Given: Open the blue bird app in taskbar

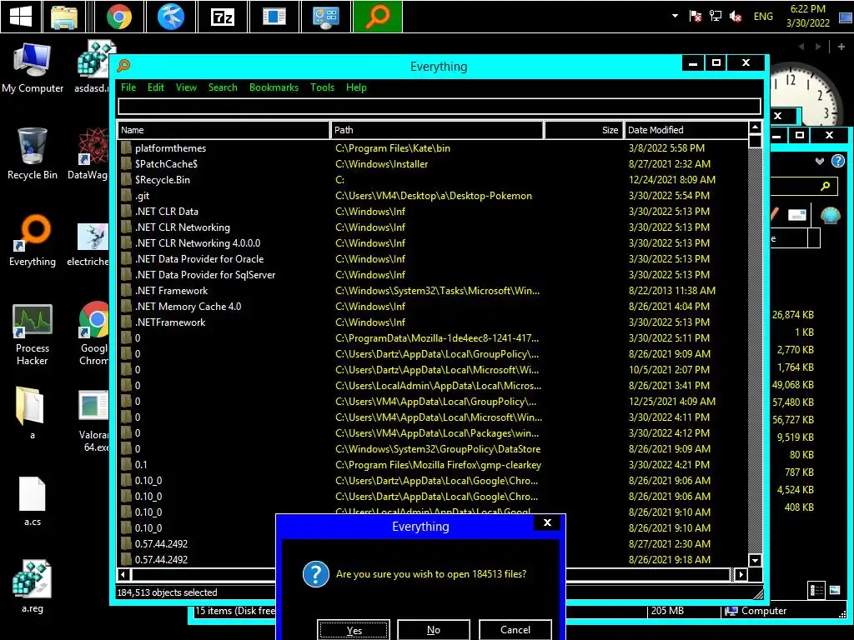Looking at the screenshot, I should [x=170, y=17].
